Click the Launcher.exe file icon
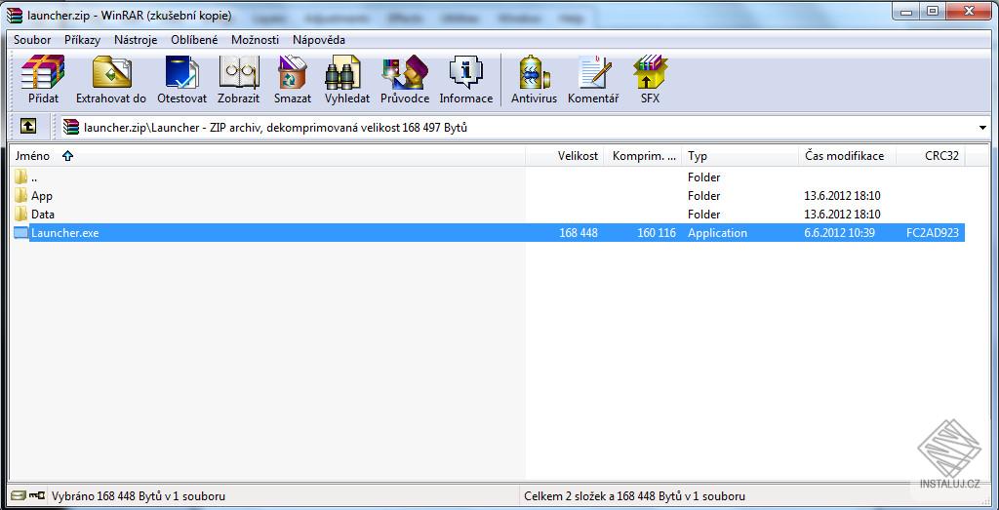This screenshot has width=999, height=510. click(21, 233)
